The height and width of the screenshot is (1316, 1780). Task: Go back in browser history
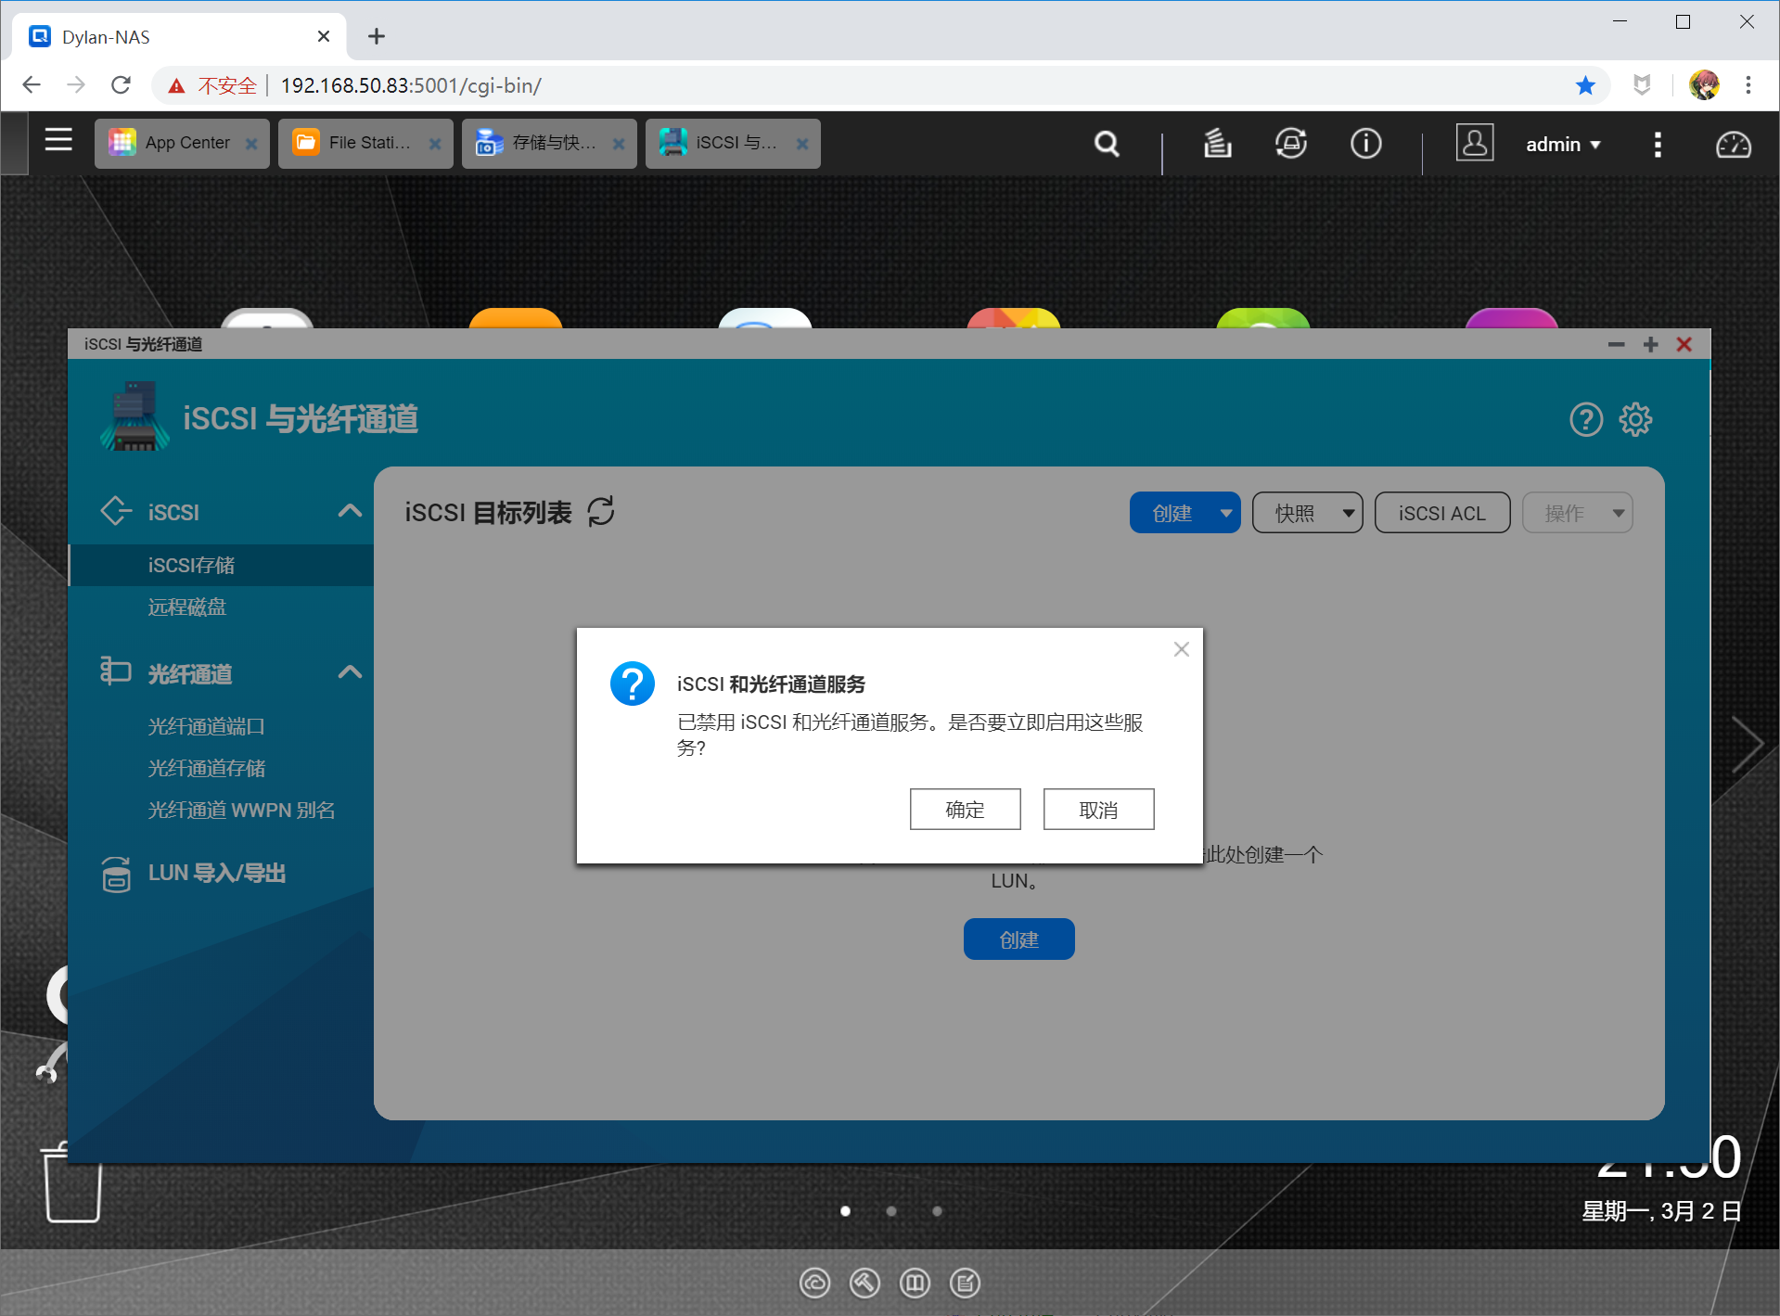pos(32,85)
